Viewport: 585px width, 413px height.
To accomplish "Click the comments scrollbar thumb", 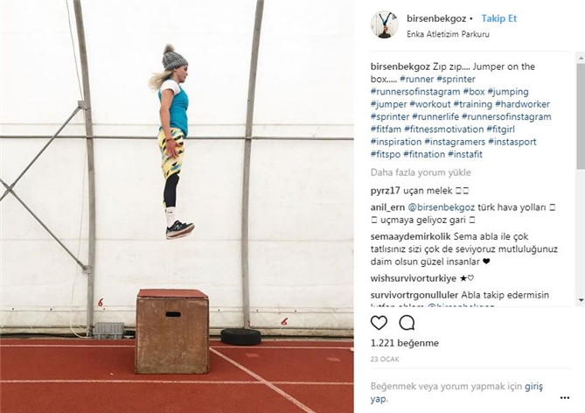I will tap(581, 115).
